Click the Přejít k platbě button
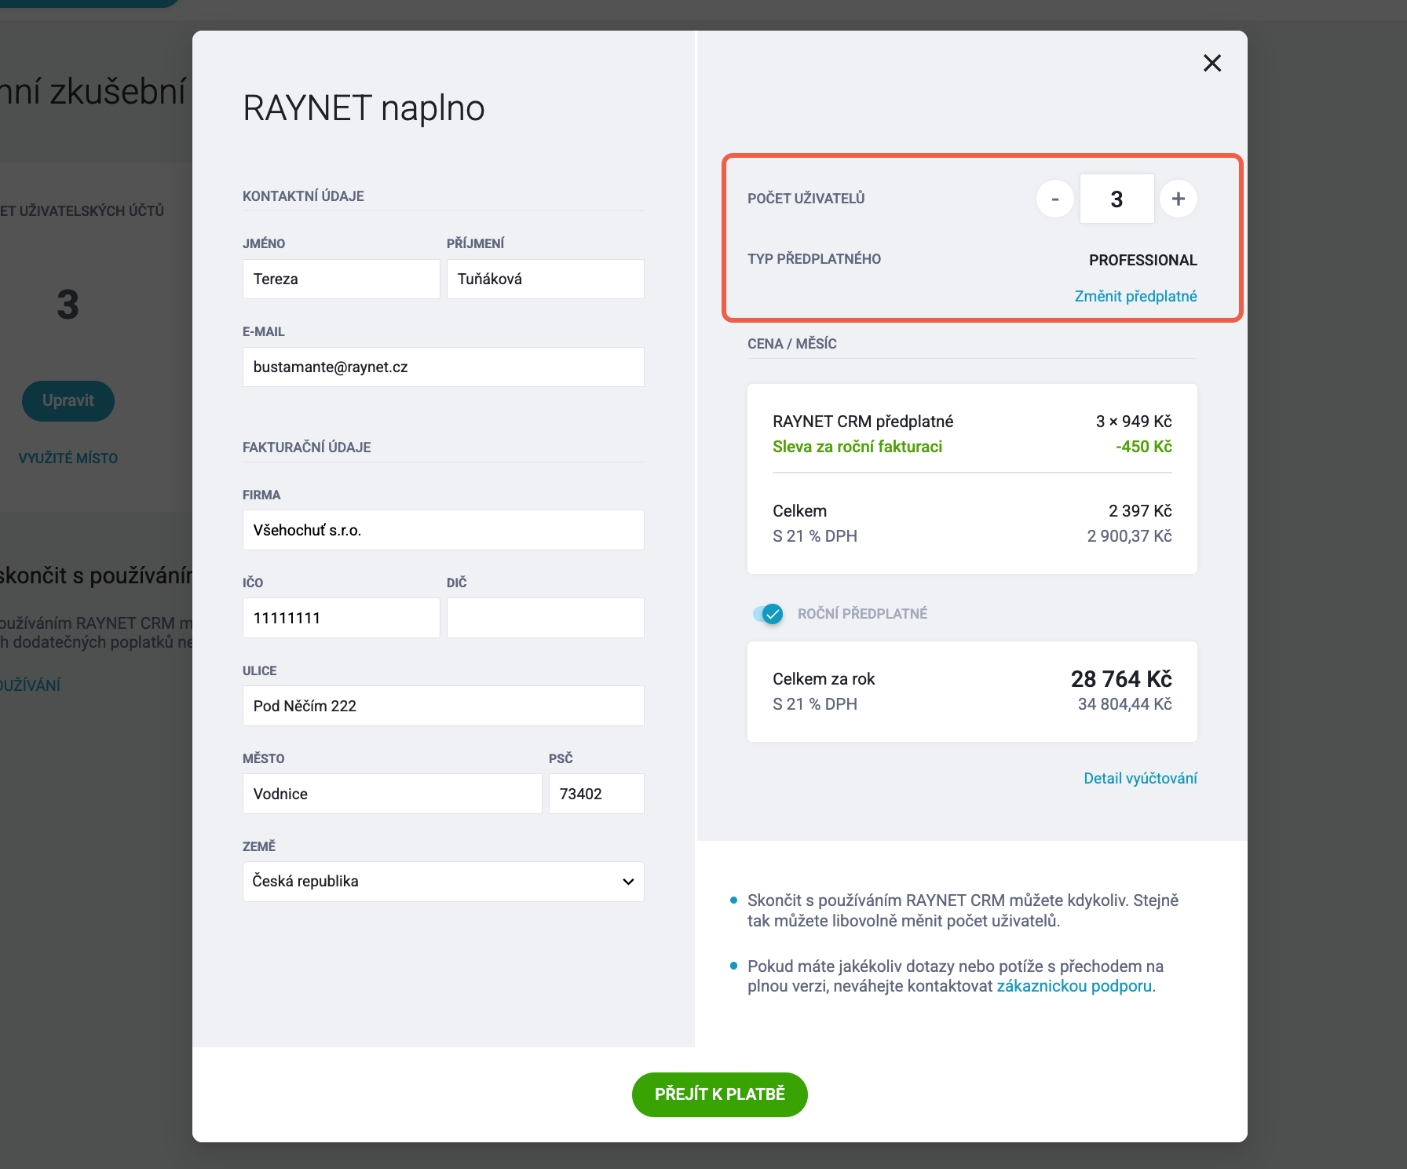The height and width of the screenshot is (1169, 1407). coord(720,1094)
